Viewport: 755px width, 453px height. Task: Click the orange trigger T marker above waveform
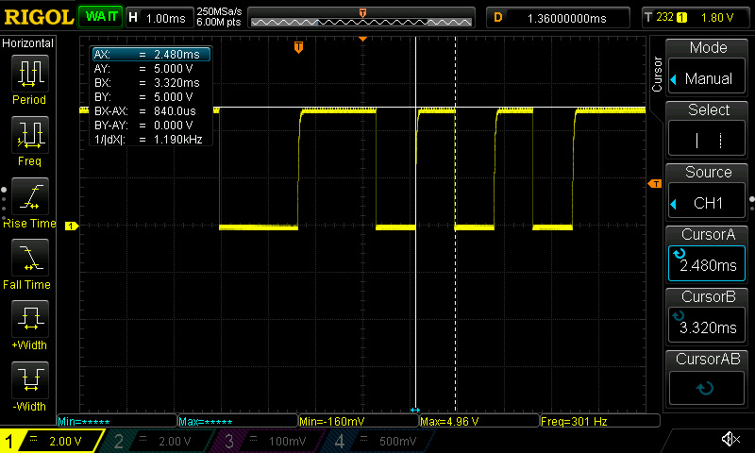298,47
